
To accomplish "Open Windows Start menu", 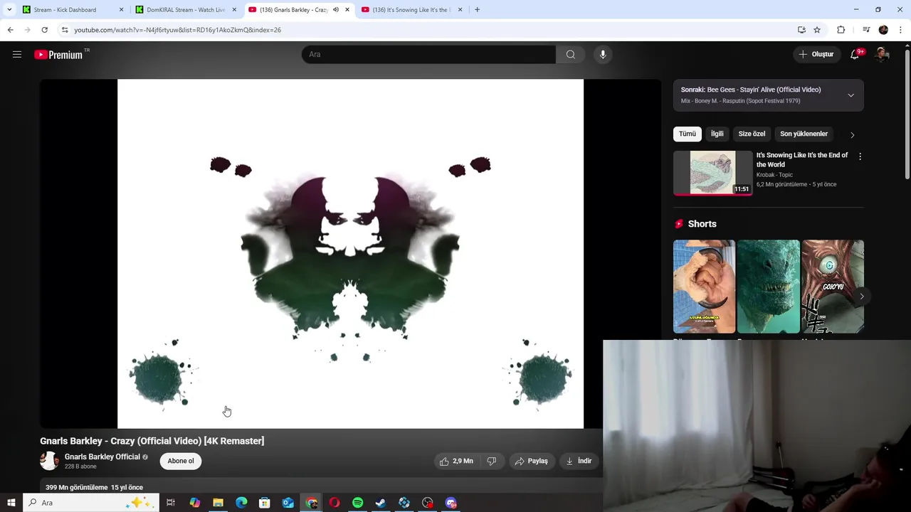I will (x=11, y=503).
